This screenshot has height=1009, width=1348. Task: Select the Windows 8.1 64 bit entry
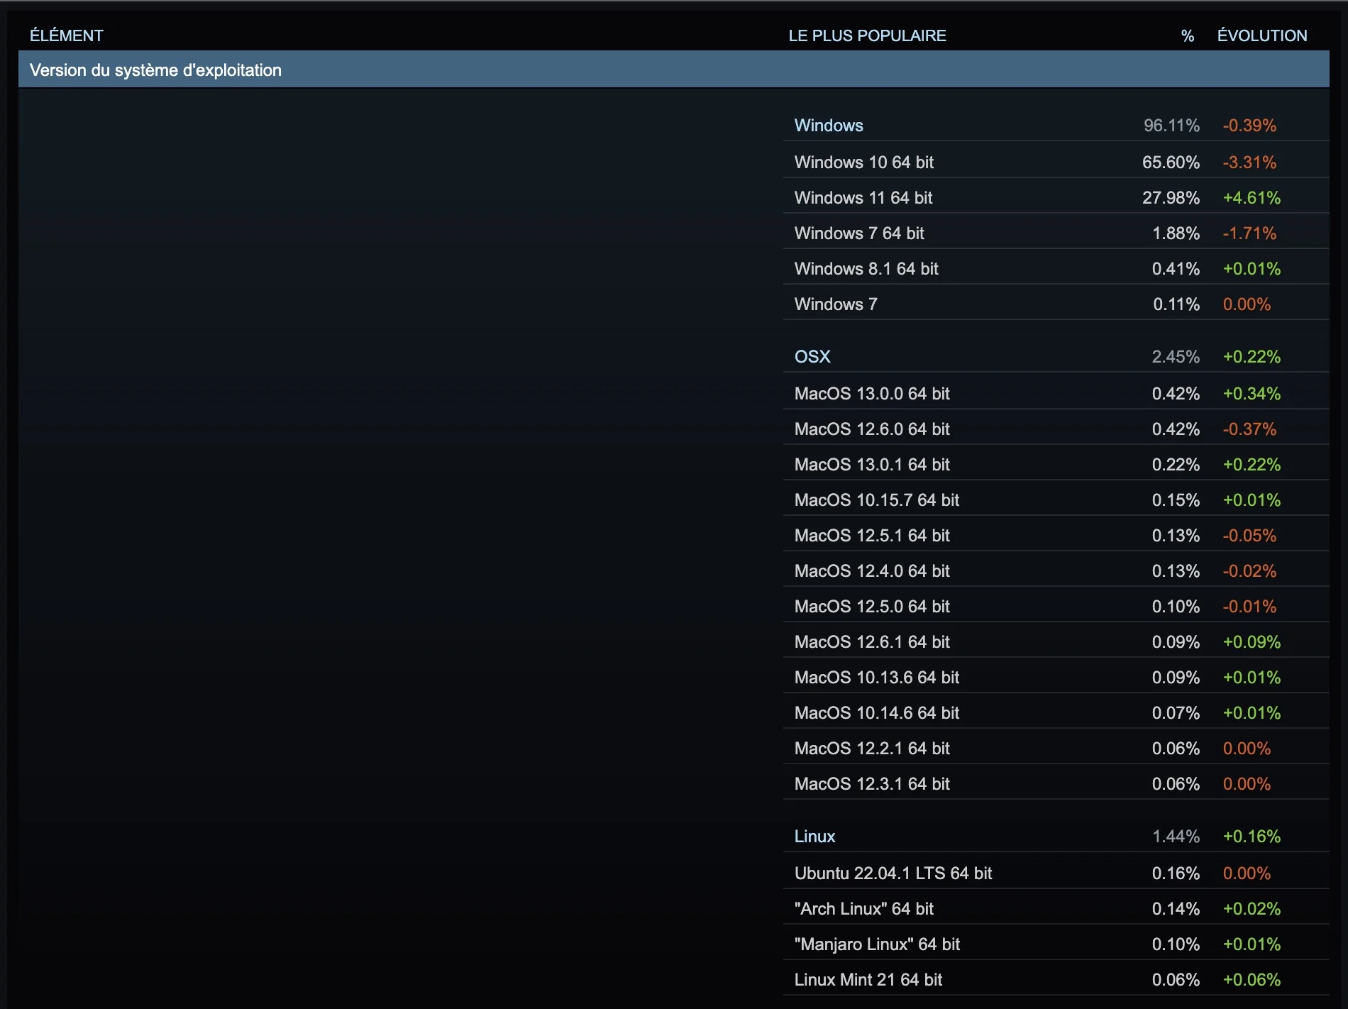point(866,269)
